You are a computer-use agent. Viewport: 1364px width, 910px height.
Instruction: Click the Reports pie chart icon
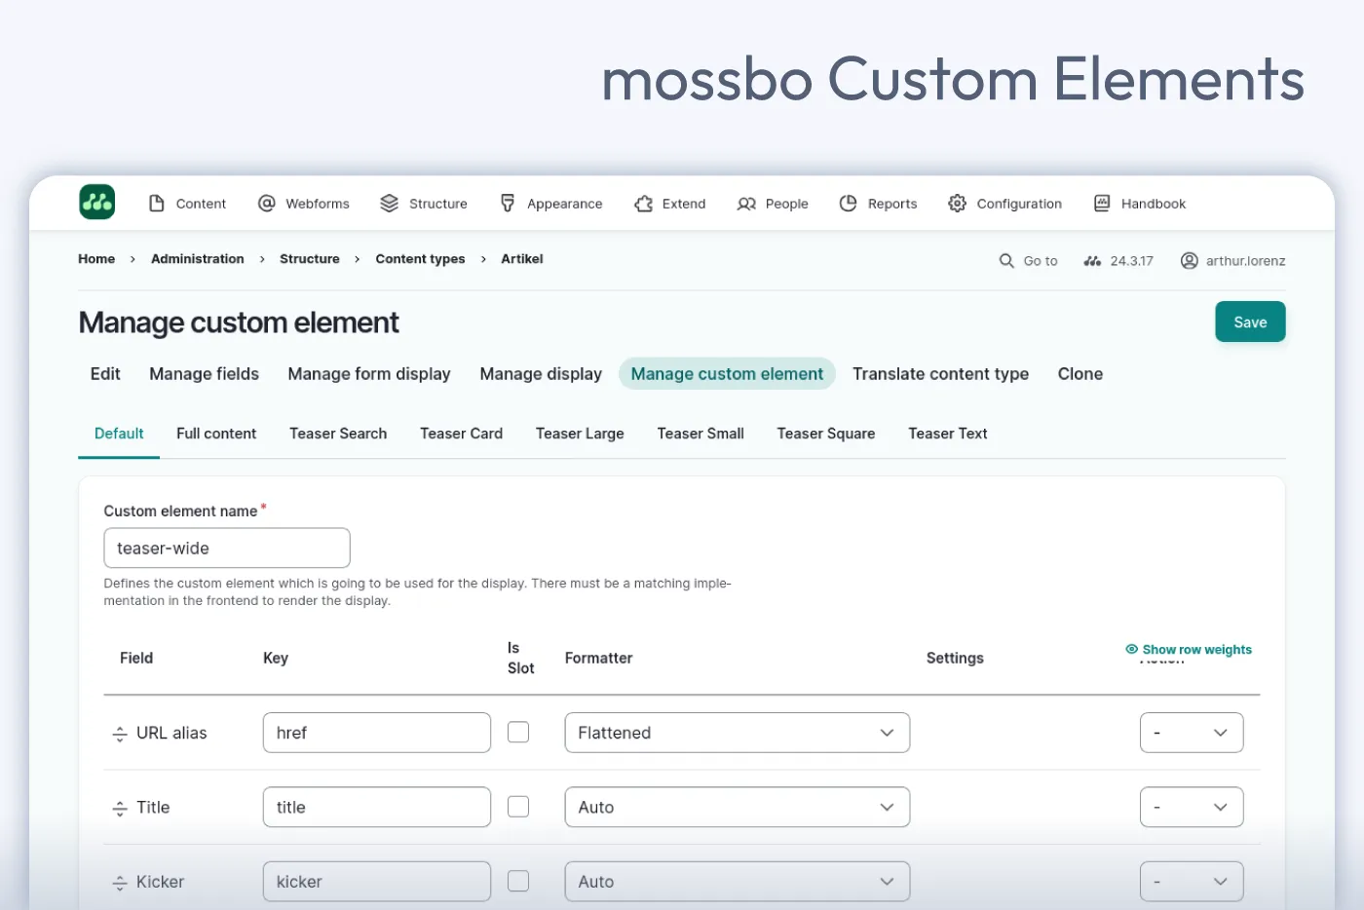[849, 203]
